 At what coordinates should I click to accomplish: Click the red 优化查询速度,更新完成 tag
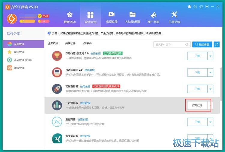106,86
